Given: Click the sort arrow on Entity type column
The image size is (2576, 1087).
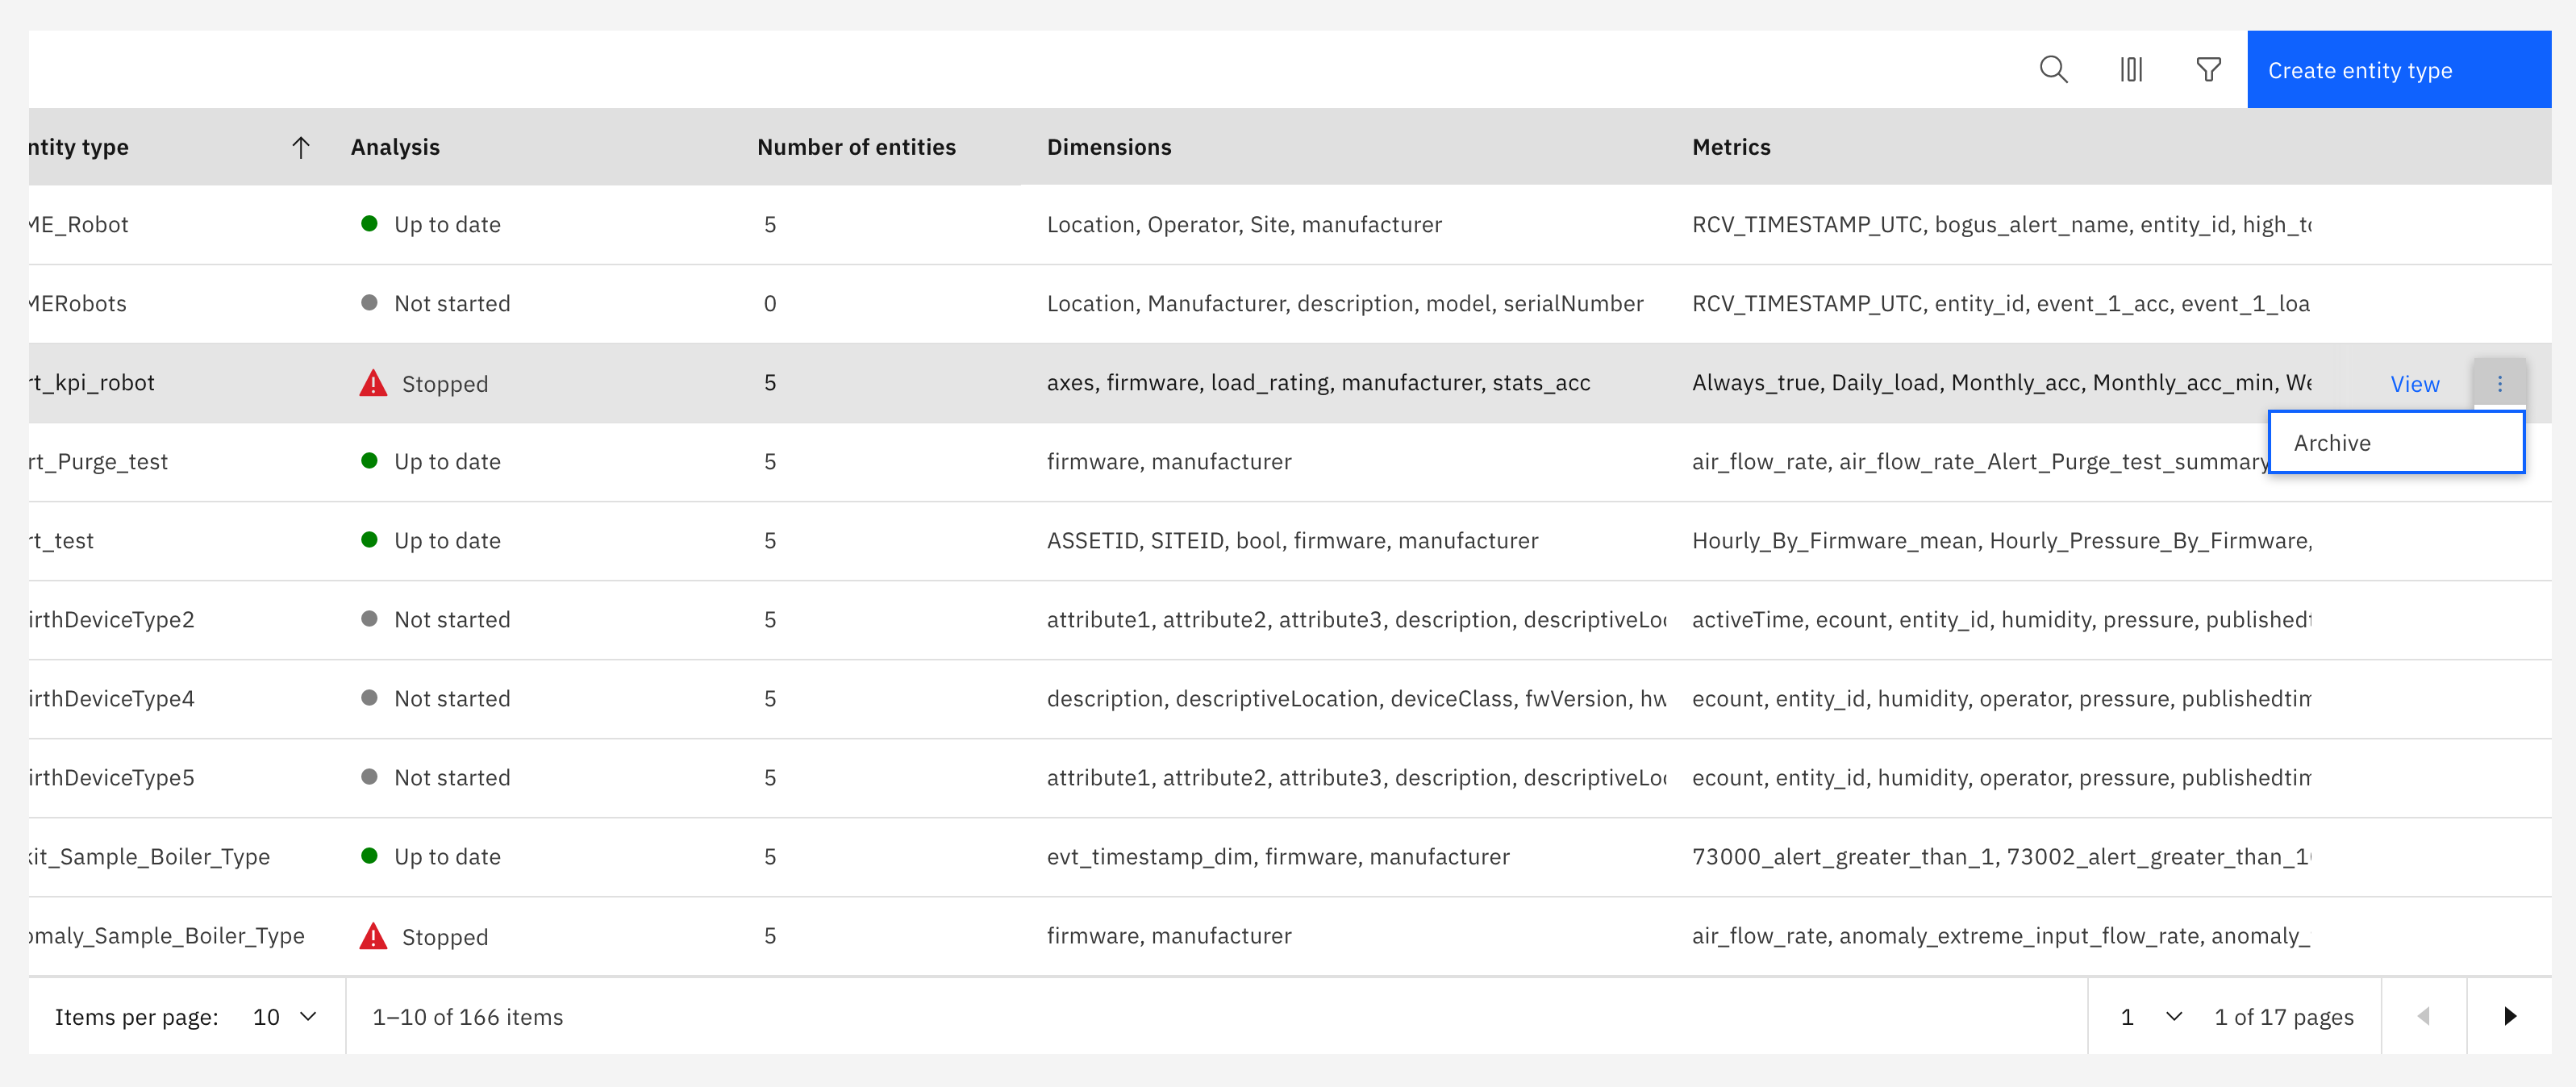Looking at the screenshot, I should coord(300,146).
